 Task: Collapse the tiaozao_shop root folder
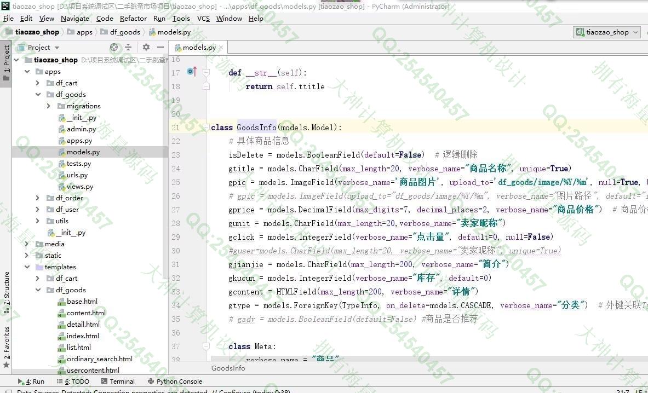(16, 60)
